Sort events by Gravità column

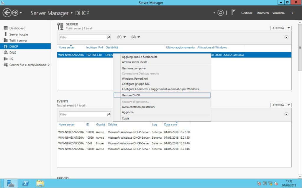click(x=101, y=125)
